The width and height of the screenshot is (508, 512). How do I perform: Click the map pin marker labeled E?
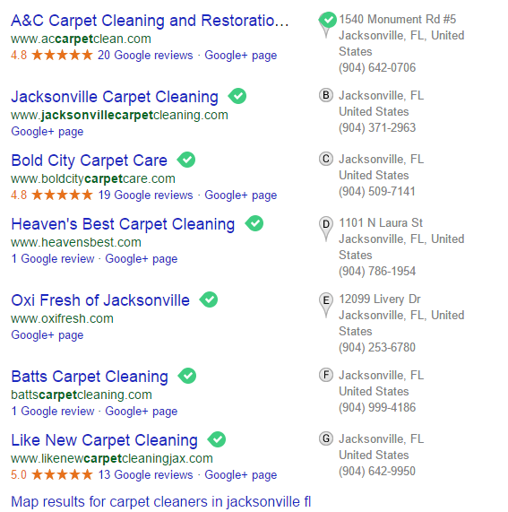pos(326,304)
